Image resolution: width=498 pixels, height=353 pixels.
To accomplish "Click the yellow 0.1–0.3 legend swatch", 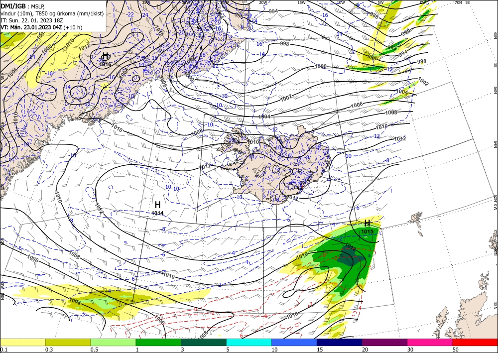I will click(22, 342).
